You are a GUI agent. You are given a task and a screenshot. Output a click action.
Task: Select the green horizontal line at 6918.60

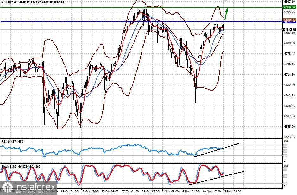141,7
